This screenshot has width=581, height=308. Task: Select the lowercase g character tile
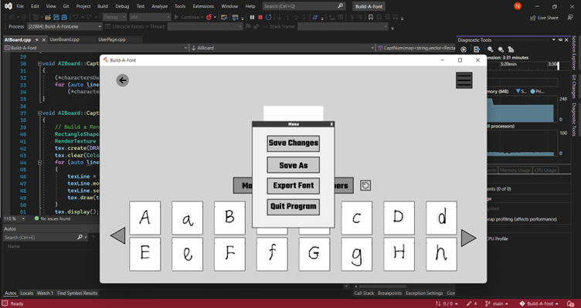click(356, 254)
